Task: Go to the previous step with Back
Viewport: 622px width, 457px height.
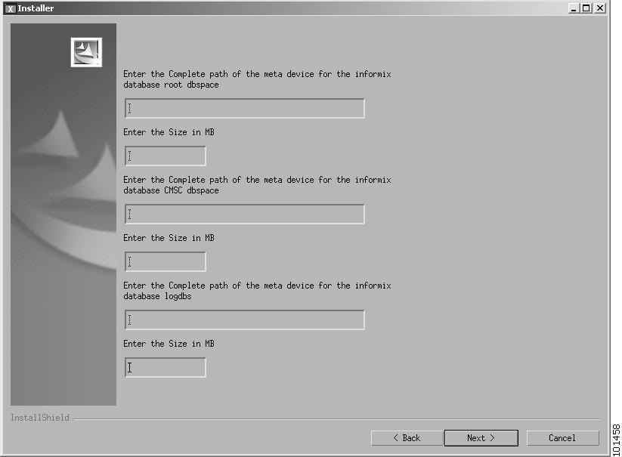Action: point(407,438)
